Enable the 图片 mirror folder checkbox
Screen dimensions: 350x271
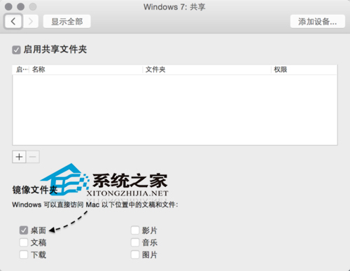coord(135,254)
